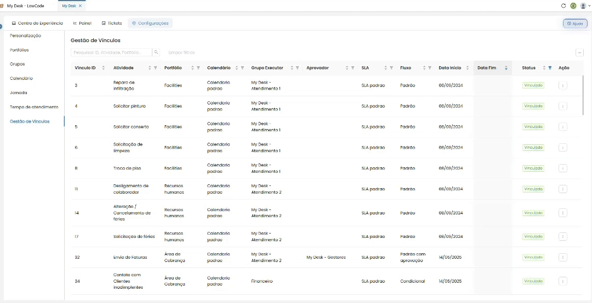The image size is (592, 303).
Task: Click the Financeiro group cell
Action: [262, 281]
